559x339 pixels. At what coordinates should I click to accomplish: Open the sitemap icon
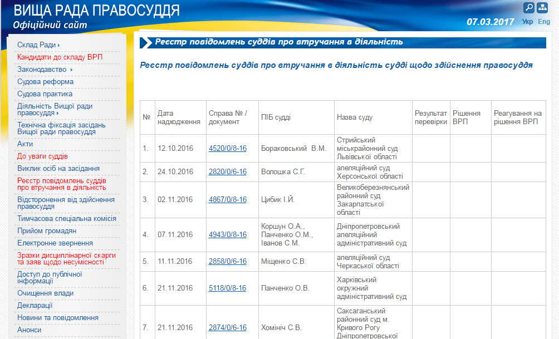542,7
